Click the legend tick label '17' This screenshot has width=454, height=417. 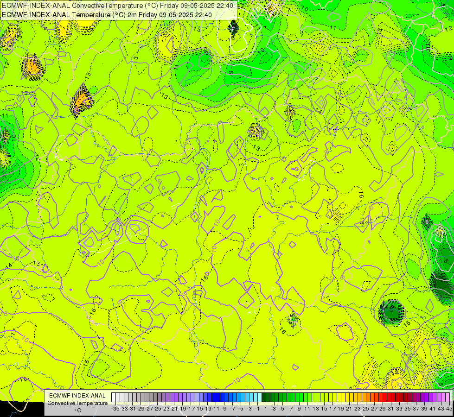click(x=333, y=409)
